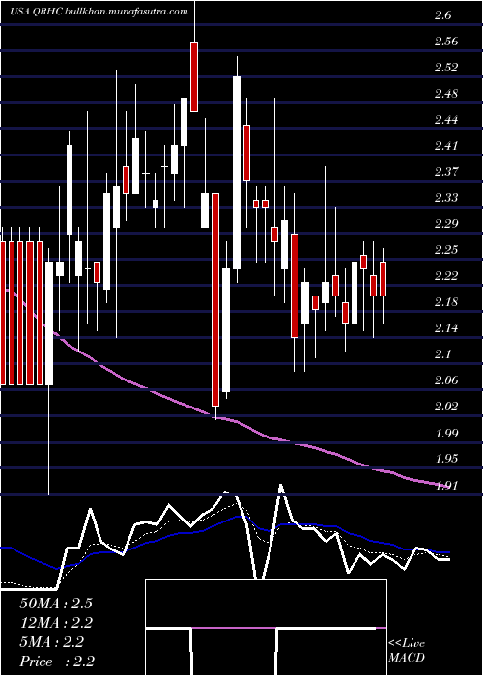Viewport: 483px width, 676px height.
Task: Click the '50MA : 2.5' label
Action: [56, 604]
